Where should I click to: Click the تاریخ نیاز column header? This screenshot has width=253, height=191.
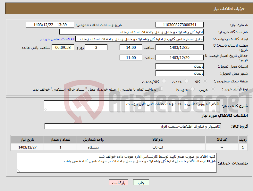coord(28,140)
